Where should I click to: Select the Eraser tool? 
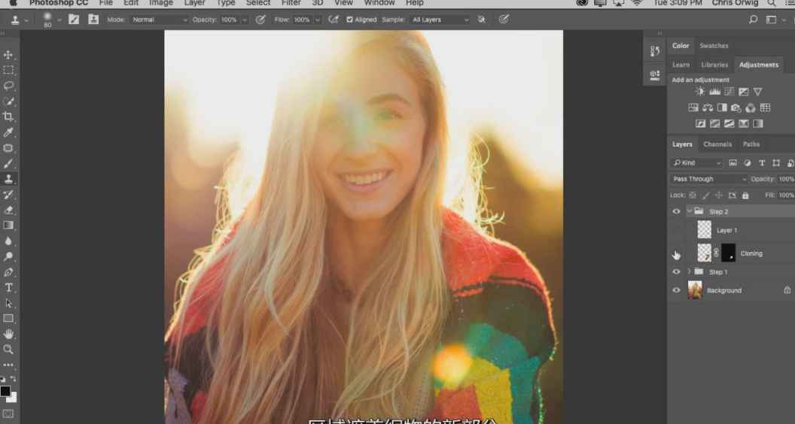pos(8,210)
